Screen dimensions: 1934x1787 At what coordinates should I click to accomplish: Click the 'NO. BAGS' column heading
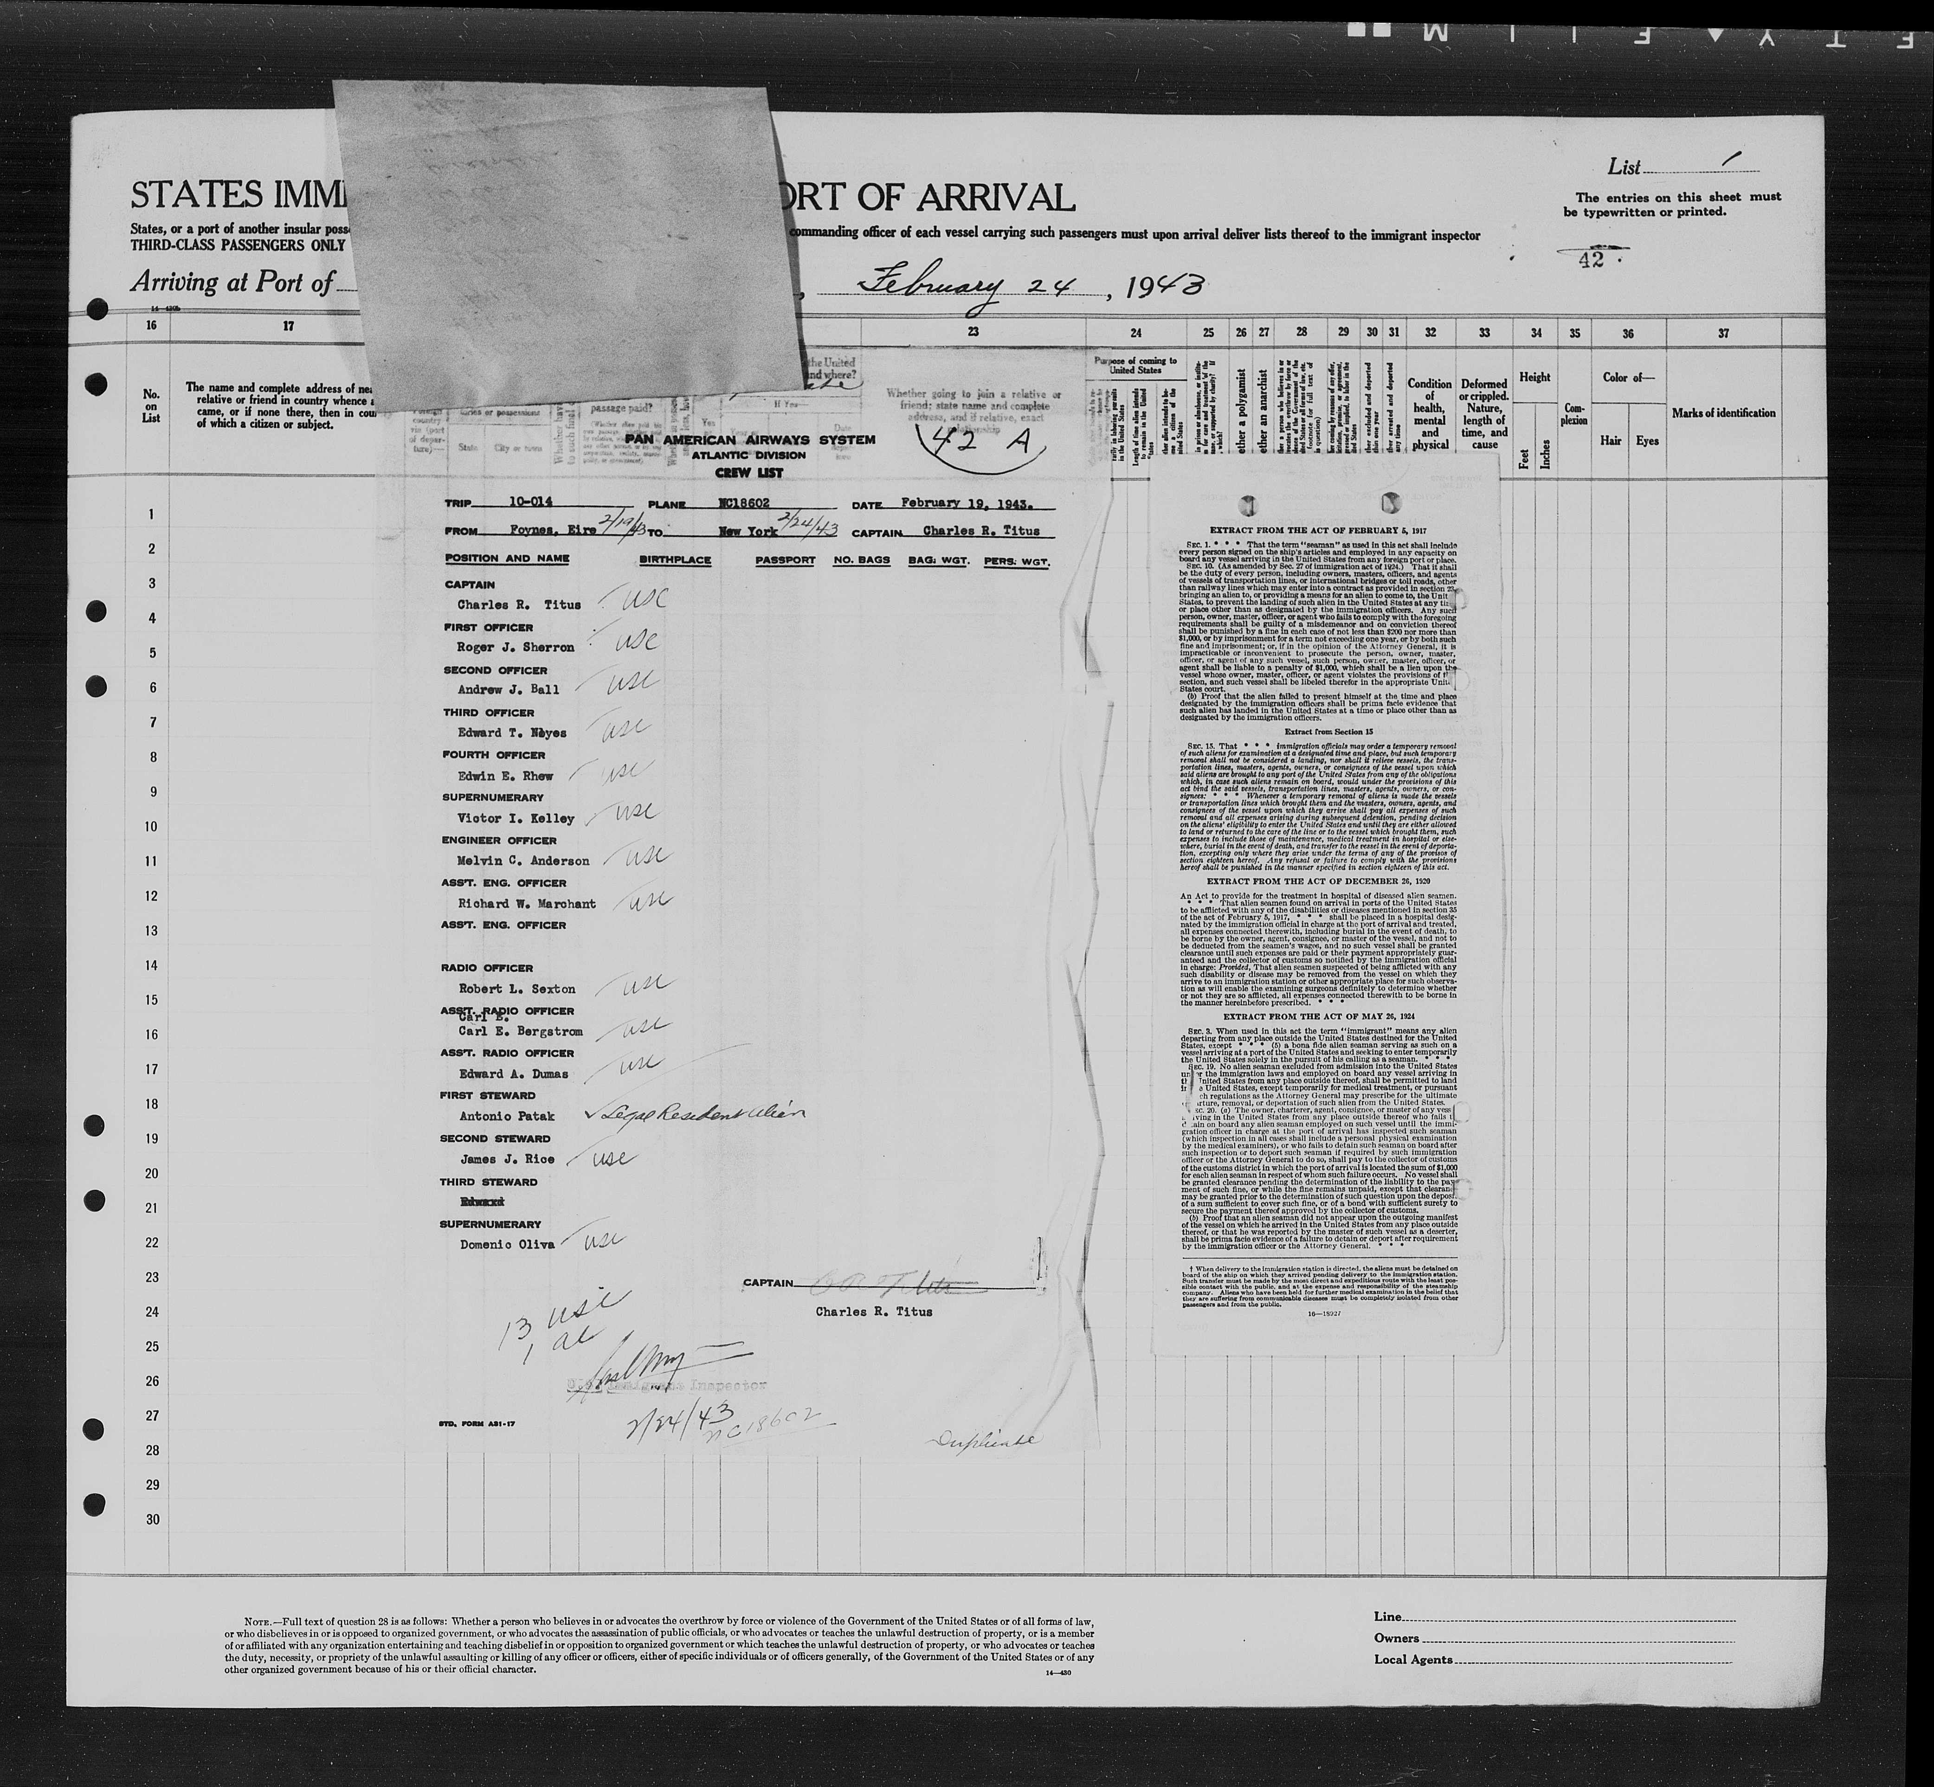click(x=861, y=560)
